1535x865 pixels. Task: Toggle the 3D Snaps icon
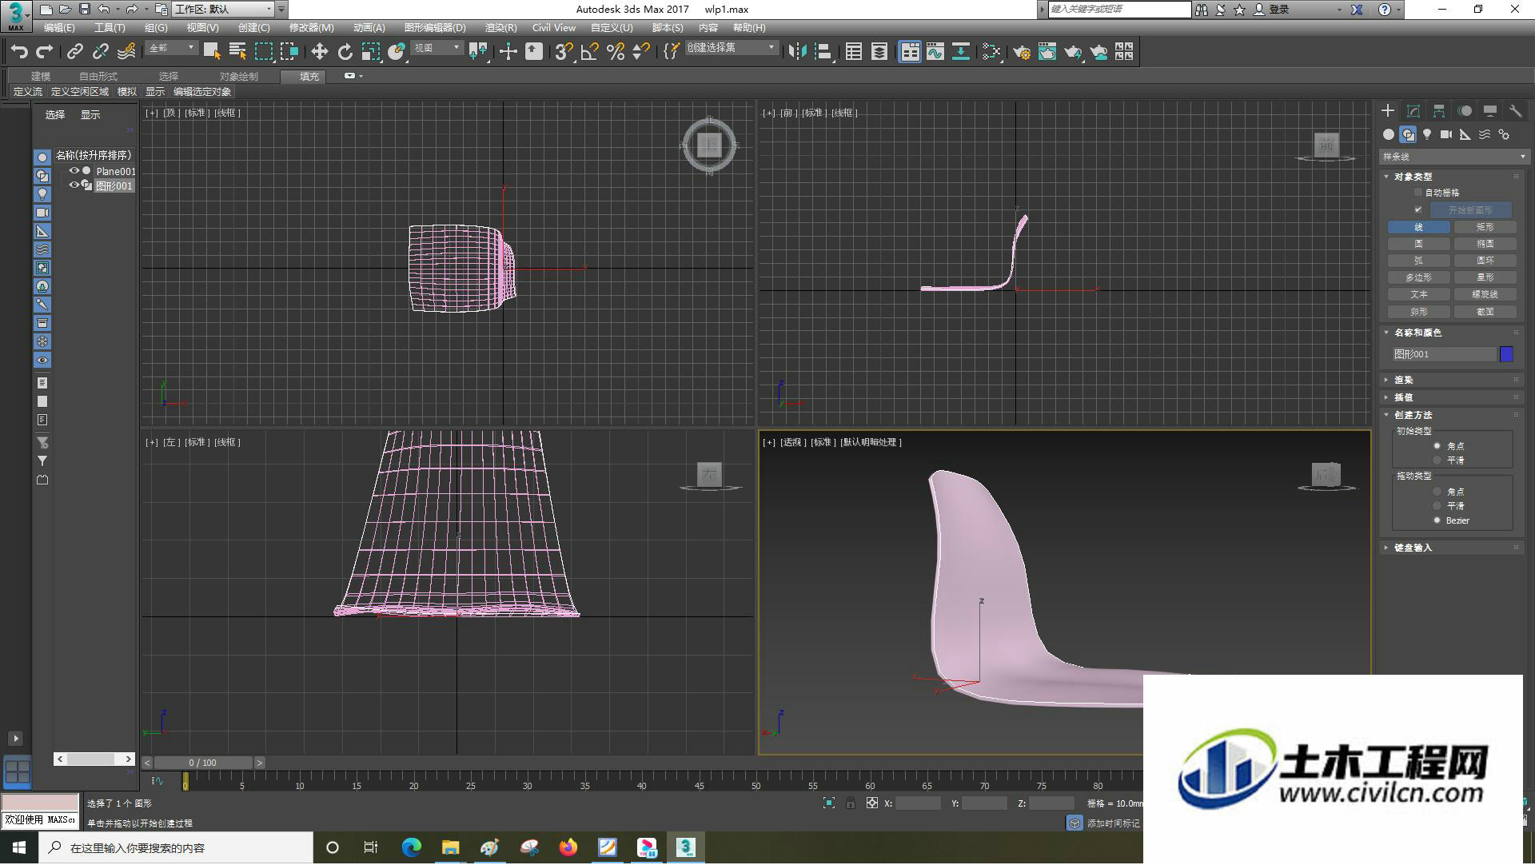pos(564,52)
